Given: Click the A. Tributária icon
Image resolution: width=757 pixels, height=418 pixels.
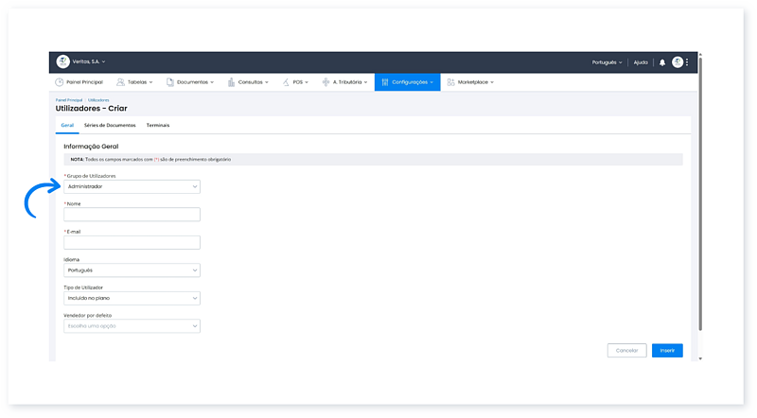Looking at the screenshot, I should point(326,82).
